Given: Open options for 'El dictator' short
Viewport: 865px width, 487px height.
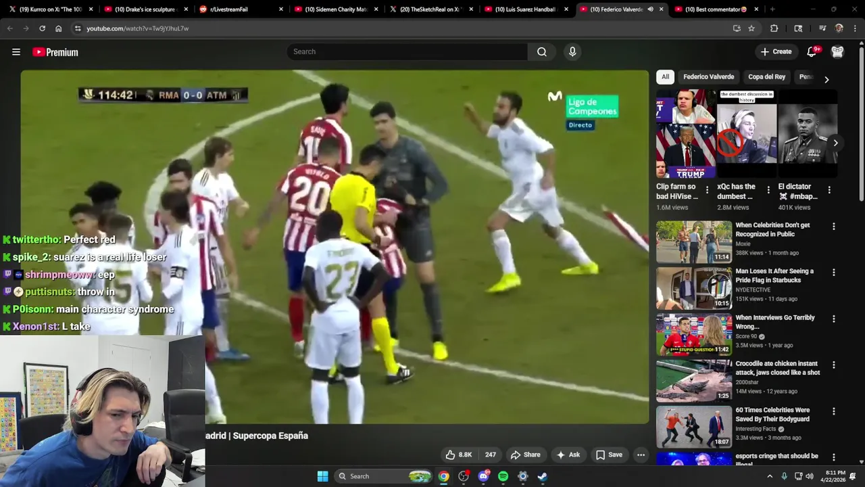Looking at the screenshot, I should [x=829, y=190].
